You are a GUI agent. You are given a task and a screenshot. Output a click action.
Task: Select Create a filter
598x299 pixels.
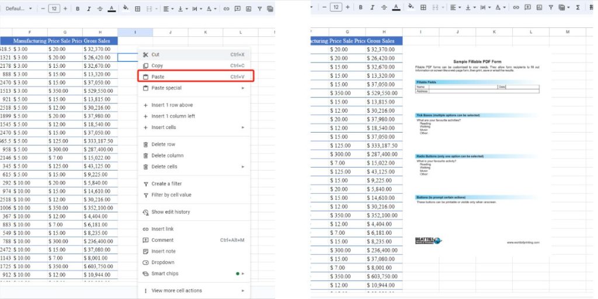pos(194,183)
